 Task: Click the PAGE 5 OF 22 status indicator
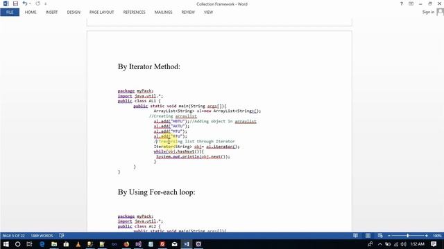pyautogui.click(x=14, y=236)
